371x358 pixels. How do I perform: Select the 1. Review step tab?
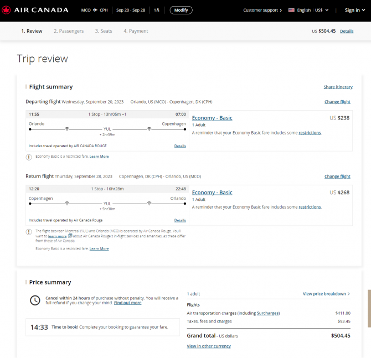(32, 31)
